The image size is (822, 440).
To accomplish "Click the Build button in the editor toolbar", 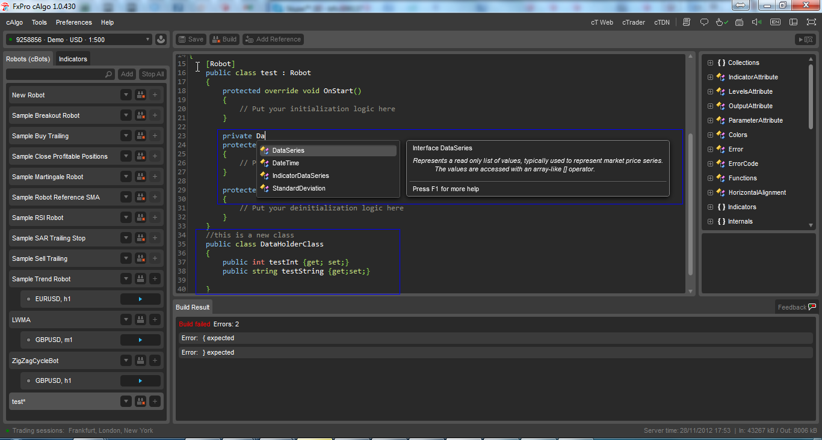I will coord(224,39).
